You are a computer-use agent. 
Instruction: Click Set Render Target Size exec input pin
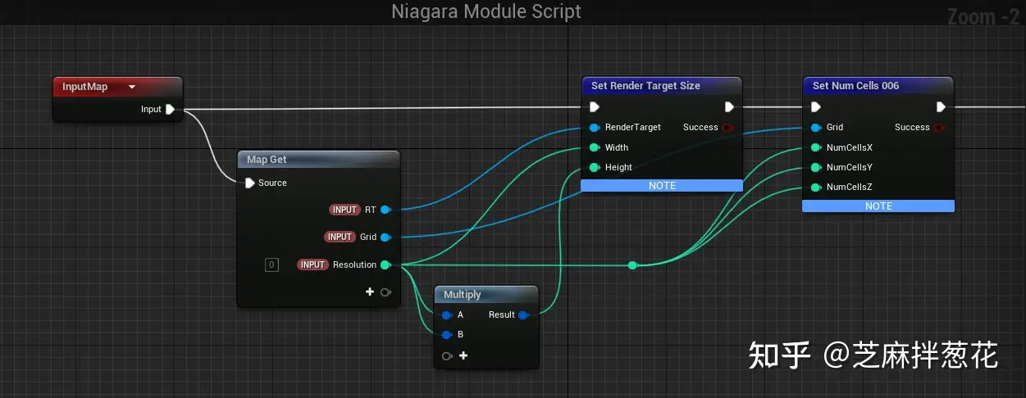tap(595, 107)
